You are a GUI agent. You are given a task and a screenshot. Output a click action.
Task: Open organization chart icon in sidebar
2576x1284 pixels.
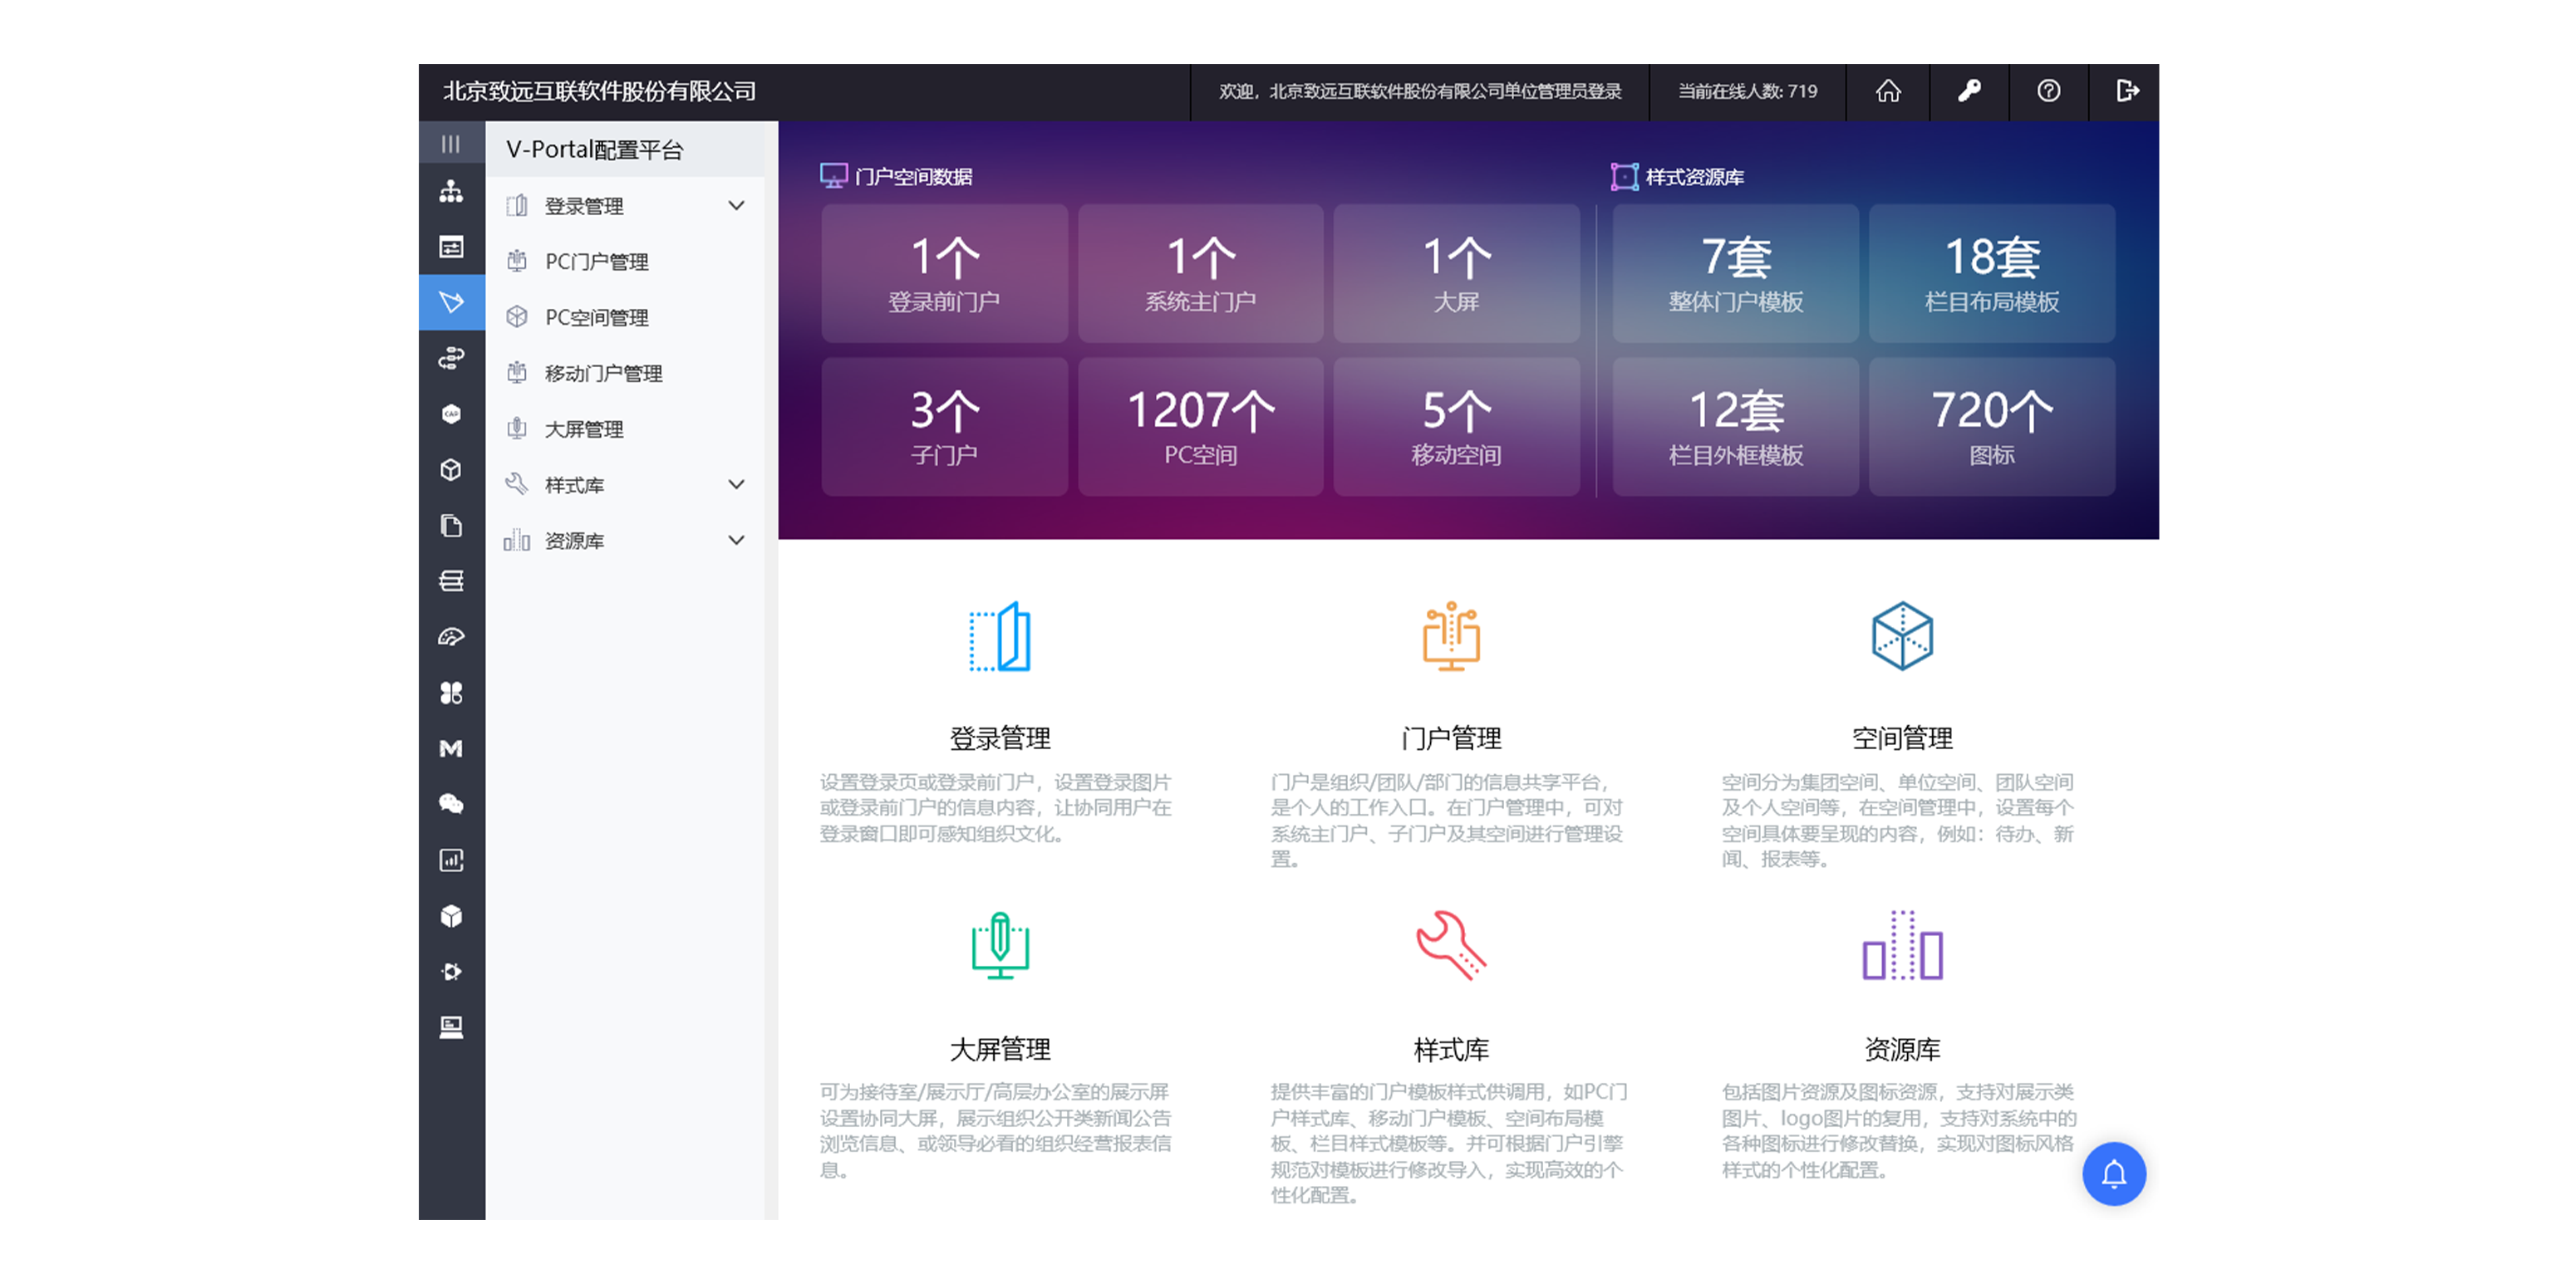point(451,191)
